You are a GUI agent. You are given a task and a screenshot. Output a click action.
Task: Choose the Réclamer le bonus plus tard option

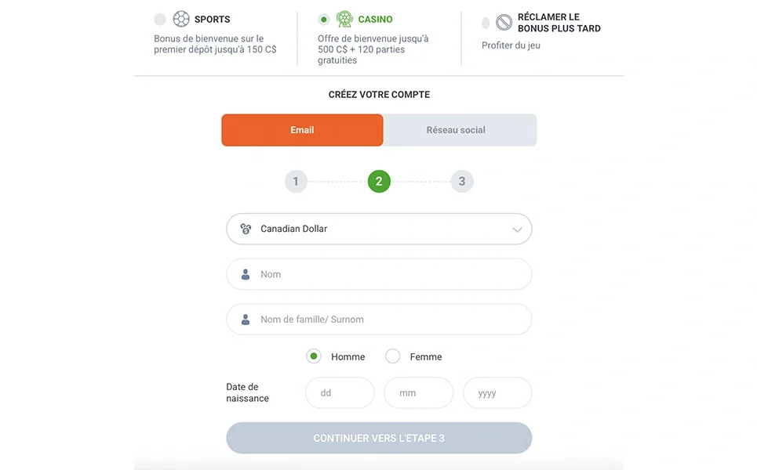pyautogui.click(x=486, y=23)
